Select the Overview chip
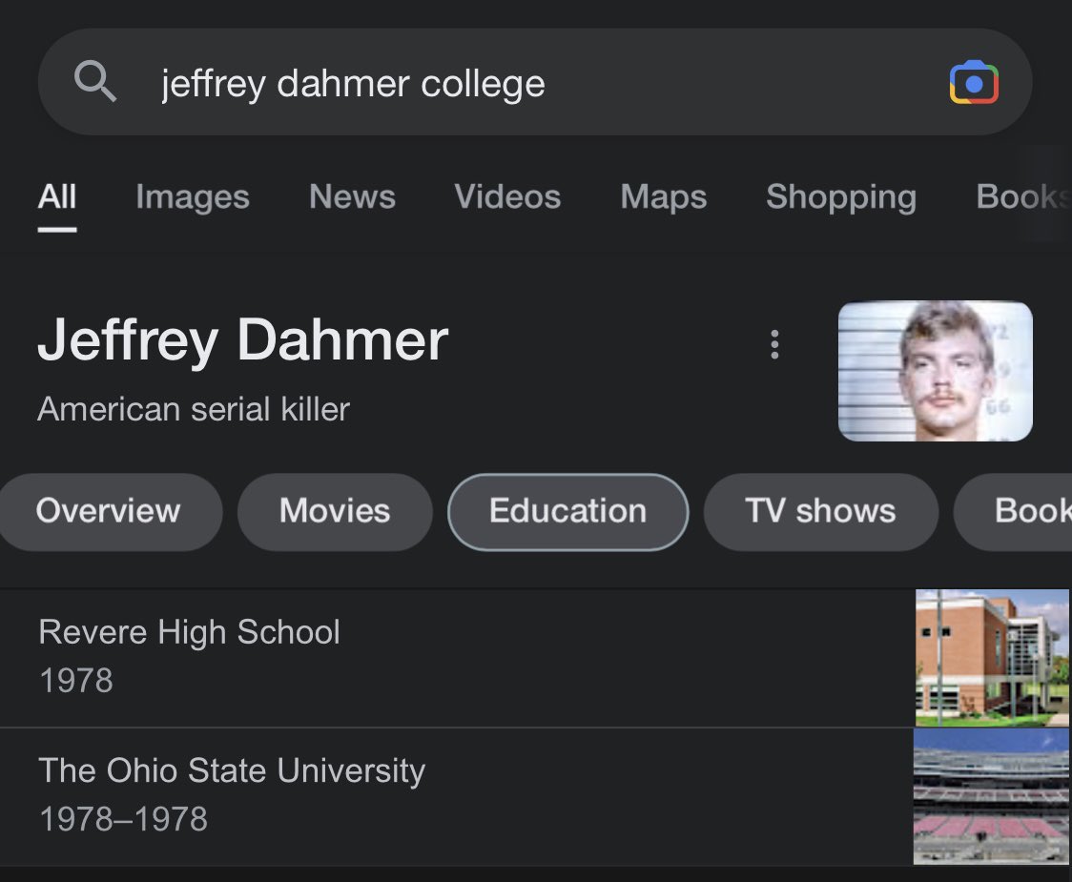The width and height of the screenshot is (1072, 882). 110,511
